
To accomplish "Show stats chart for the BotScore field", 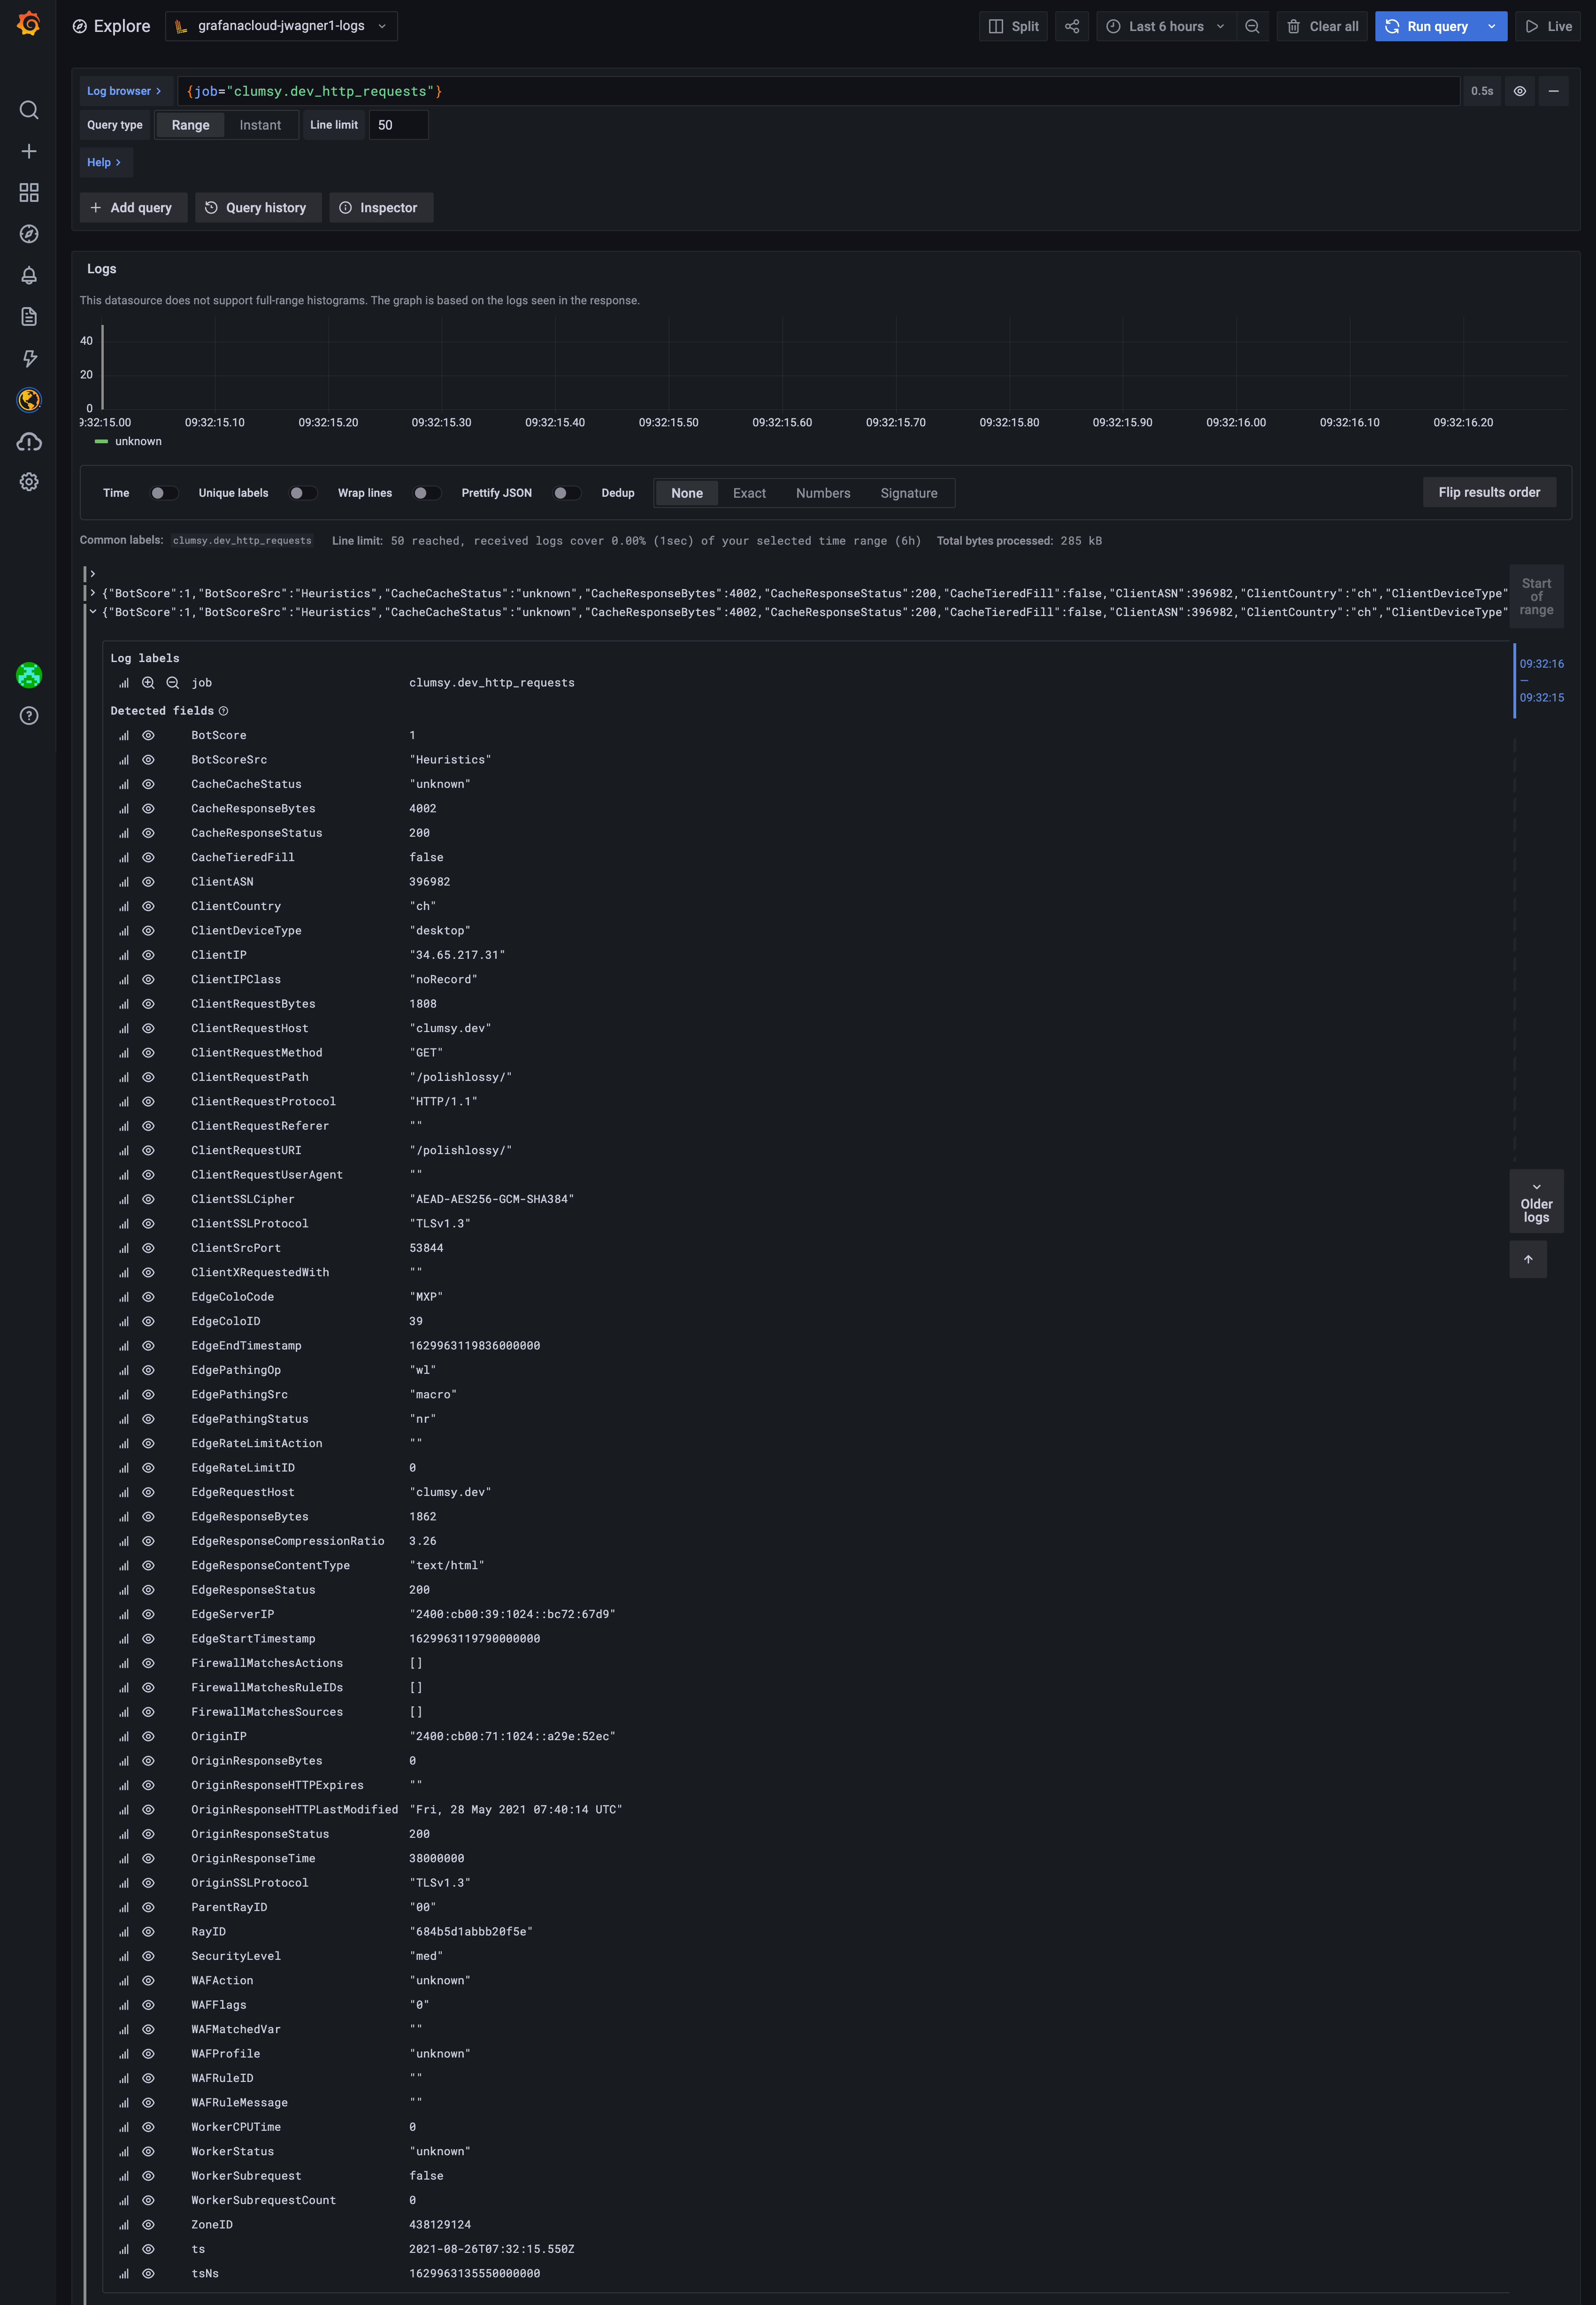I will pyautogui.click(x=124, y=735).
